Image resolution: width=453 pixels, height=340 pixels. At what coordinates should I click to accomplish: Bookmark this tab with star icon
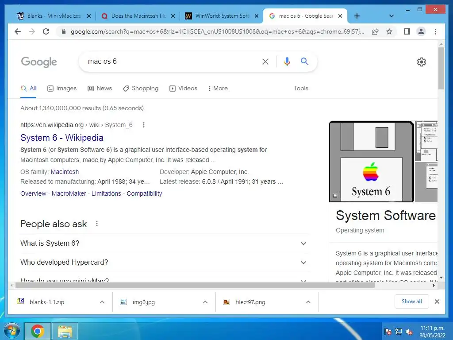(x=389, y=31)
